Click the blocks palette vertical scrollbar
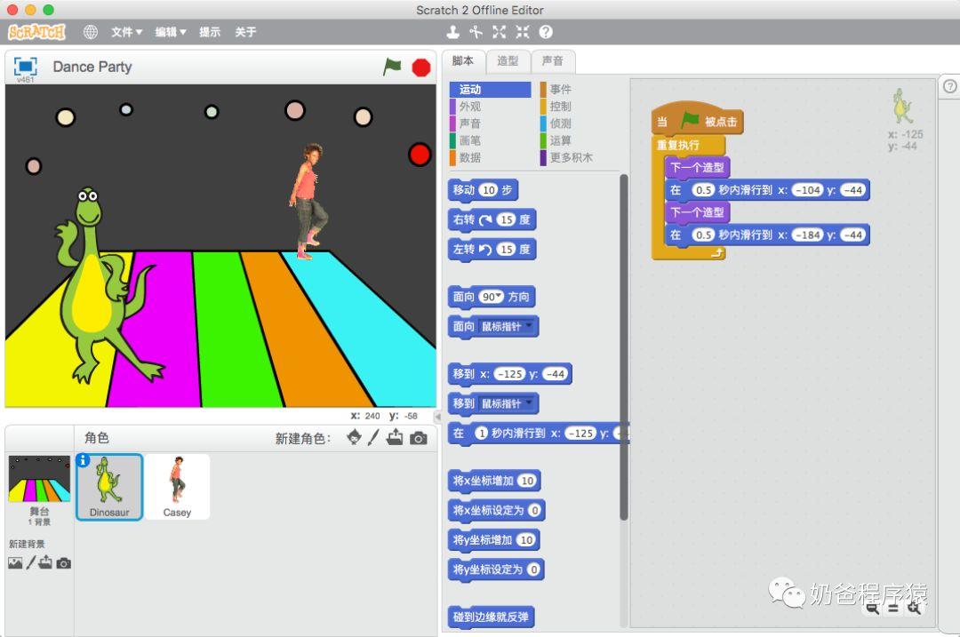 pyautogui.click(x=624, y=347)
